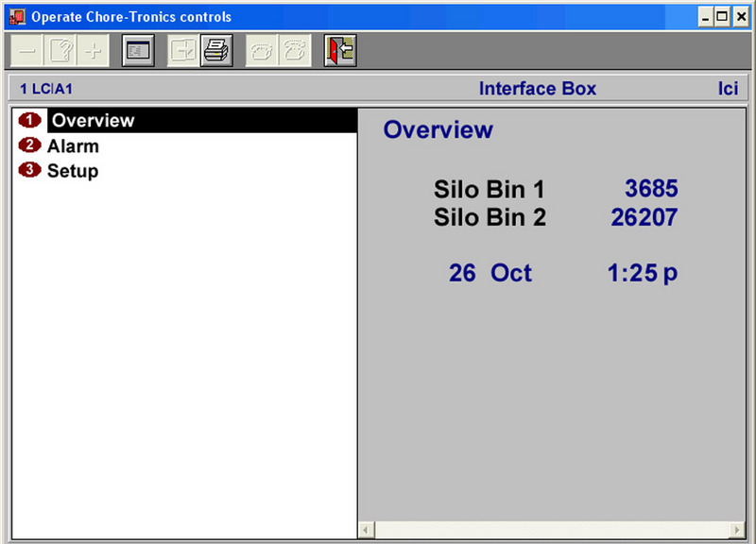Screen dimensions: 756x544
Task: Click the 1 LC|A1 controller label
Action: [x=46, y=89]
